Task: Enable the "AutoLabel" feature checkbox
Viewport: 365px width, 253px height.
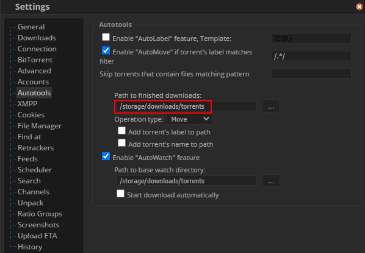Action: (x=106, y=37)
